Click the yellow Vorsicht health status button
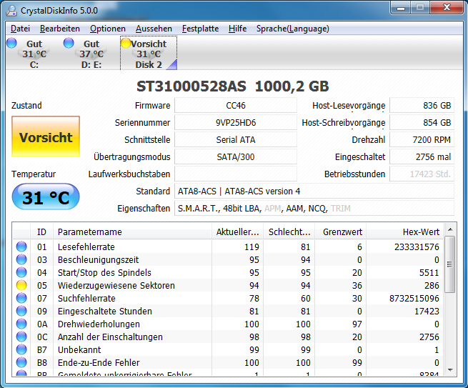The image size is (468, 388). pyautogui.click(x=46, y=136)
